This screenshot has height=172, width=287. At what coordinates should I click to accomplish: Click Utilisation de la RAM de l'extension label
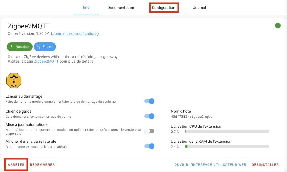point(201,141)
